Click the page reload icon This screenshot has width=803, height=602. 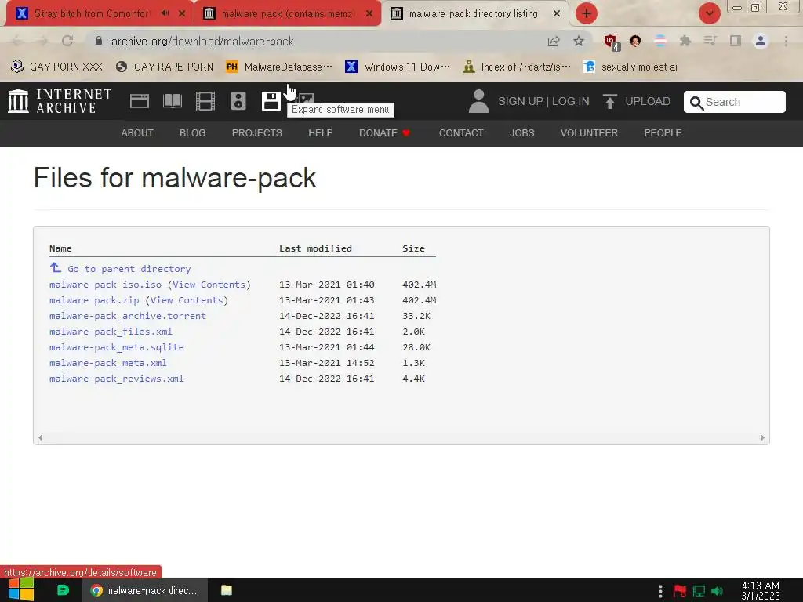67,41
